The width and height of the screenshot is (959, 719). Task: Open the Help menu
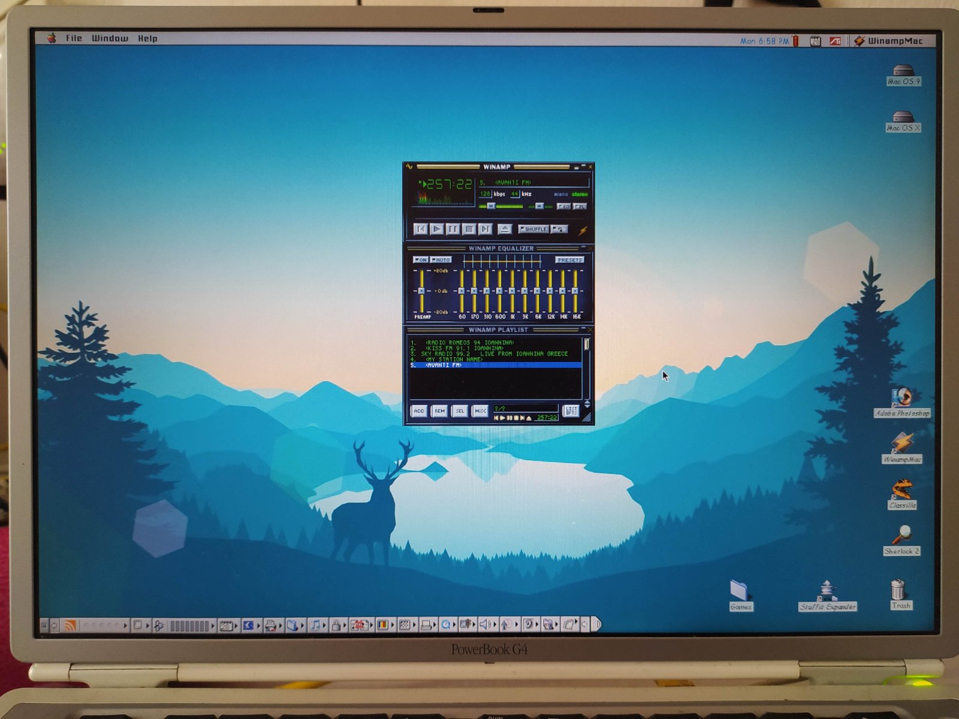tap(147, 38)
